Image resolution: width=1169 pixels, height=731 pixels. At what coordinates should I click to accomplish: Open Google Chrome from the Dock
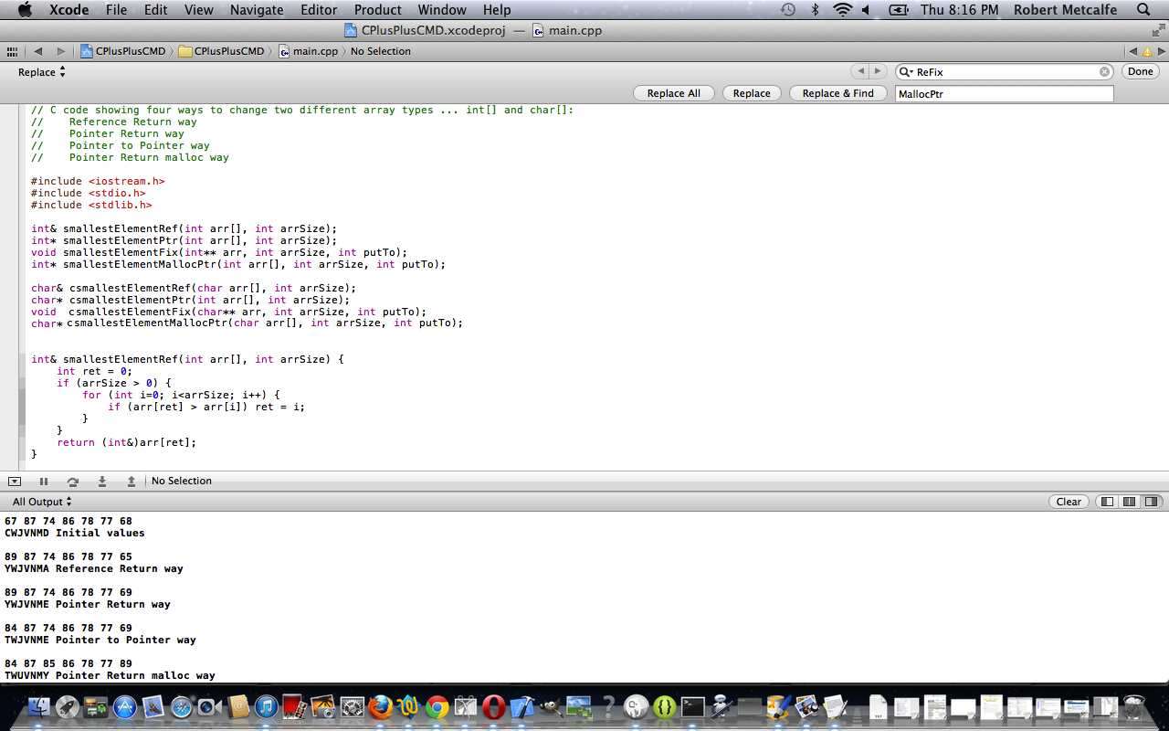pyautogui.click(x=437, y=706)
